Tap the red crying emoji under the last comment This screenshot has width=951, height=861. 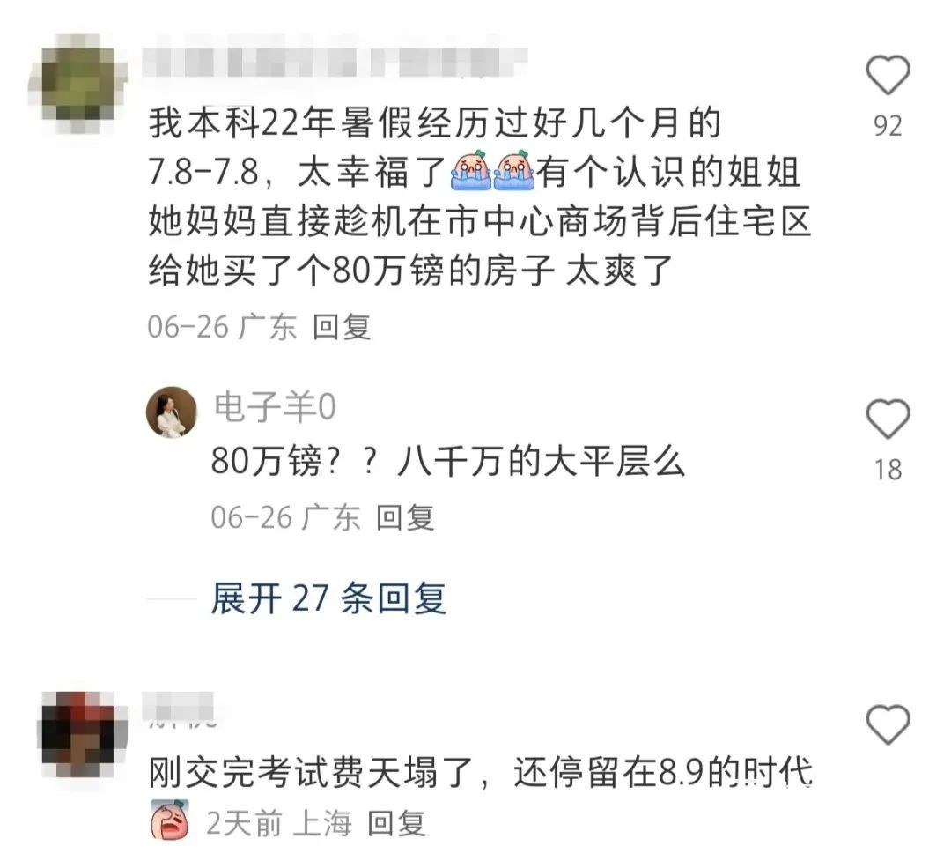170,820
